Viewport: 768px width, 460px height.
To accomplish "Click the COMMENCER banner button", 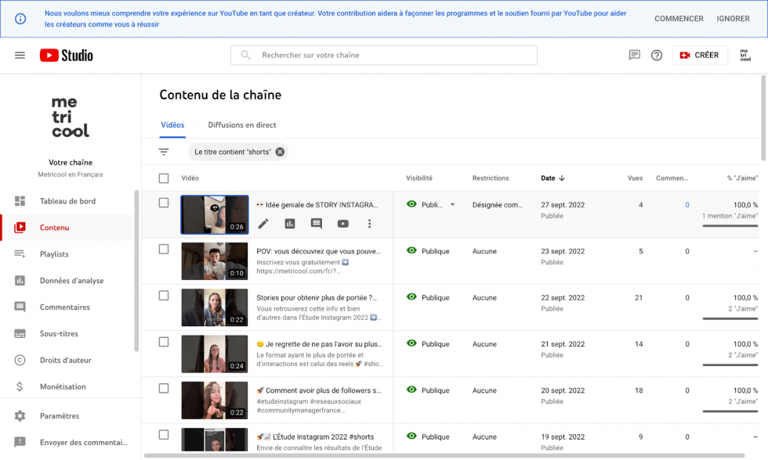I will click(x=679, y=19).
